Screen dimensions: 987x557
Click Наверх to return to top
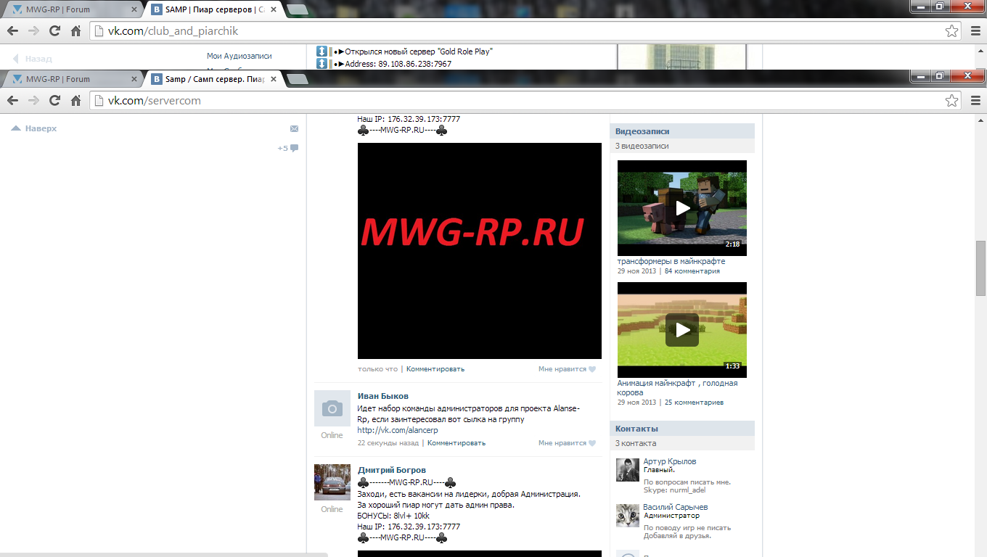[x=34, y=128]
